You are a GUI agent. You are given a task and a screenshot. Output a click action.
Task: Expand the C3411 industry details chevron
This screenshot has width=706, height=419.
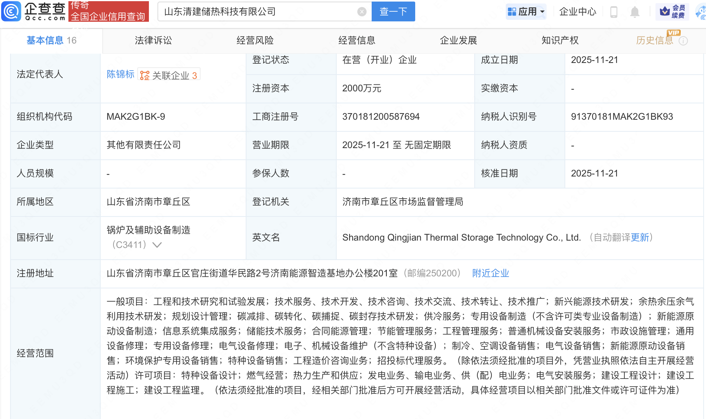pyautogui.click(x=157, y=245)
